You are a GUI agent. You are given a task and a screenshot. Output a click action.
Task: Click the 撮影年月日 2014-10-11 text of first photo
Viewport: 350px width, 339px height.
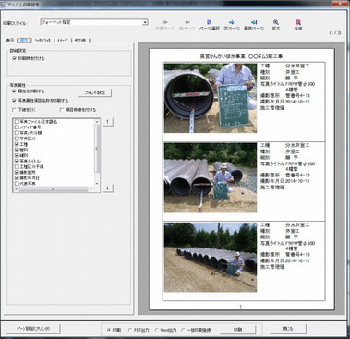(285, 102)
